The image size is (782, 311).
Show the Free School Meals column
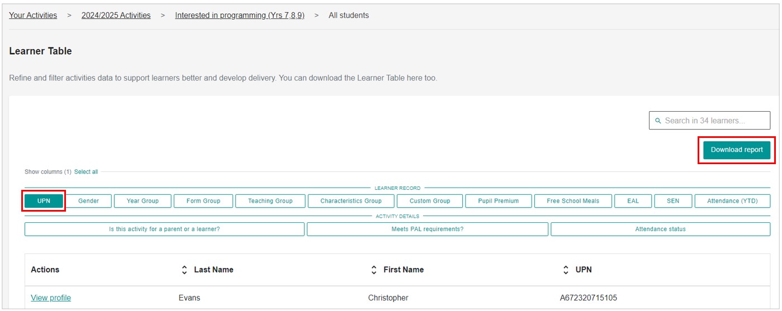(x=573, y=201)
